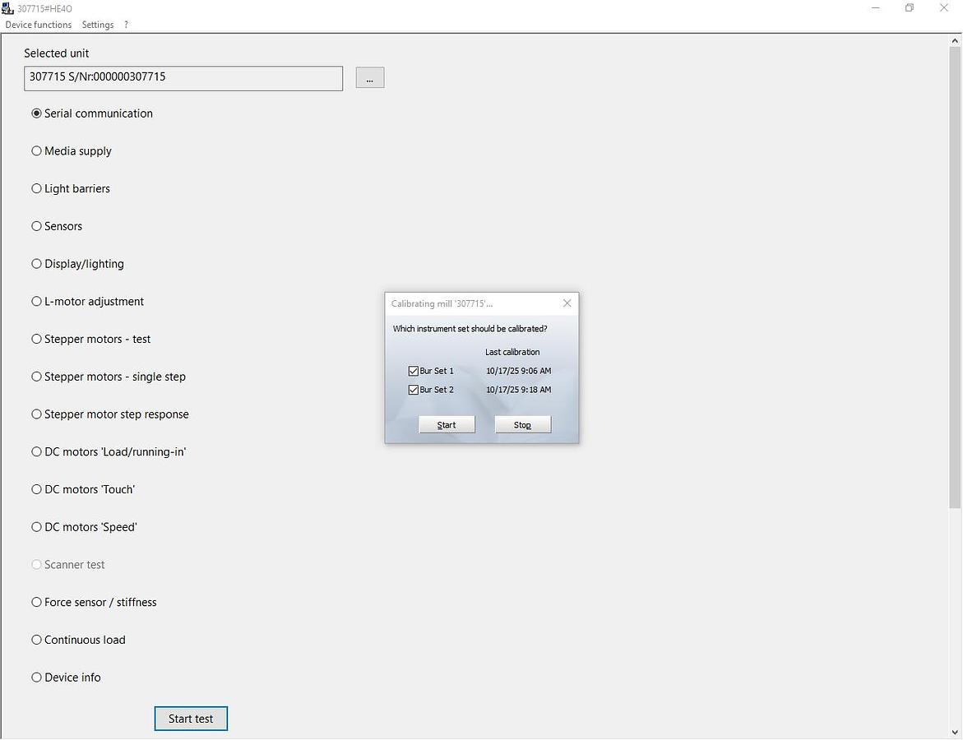
Task: Click the app icon in title bar
Action: [8, 8]
